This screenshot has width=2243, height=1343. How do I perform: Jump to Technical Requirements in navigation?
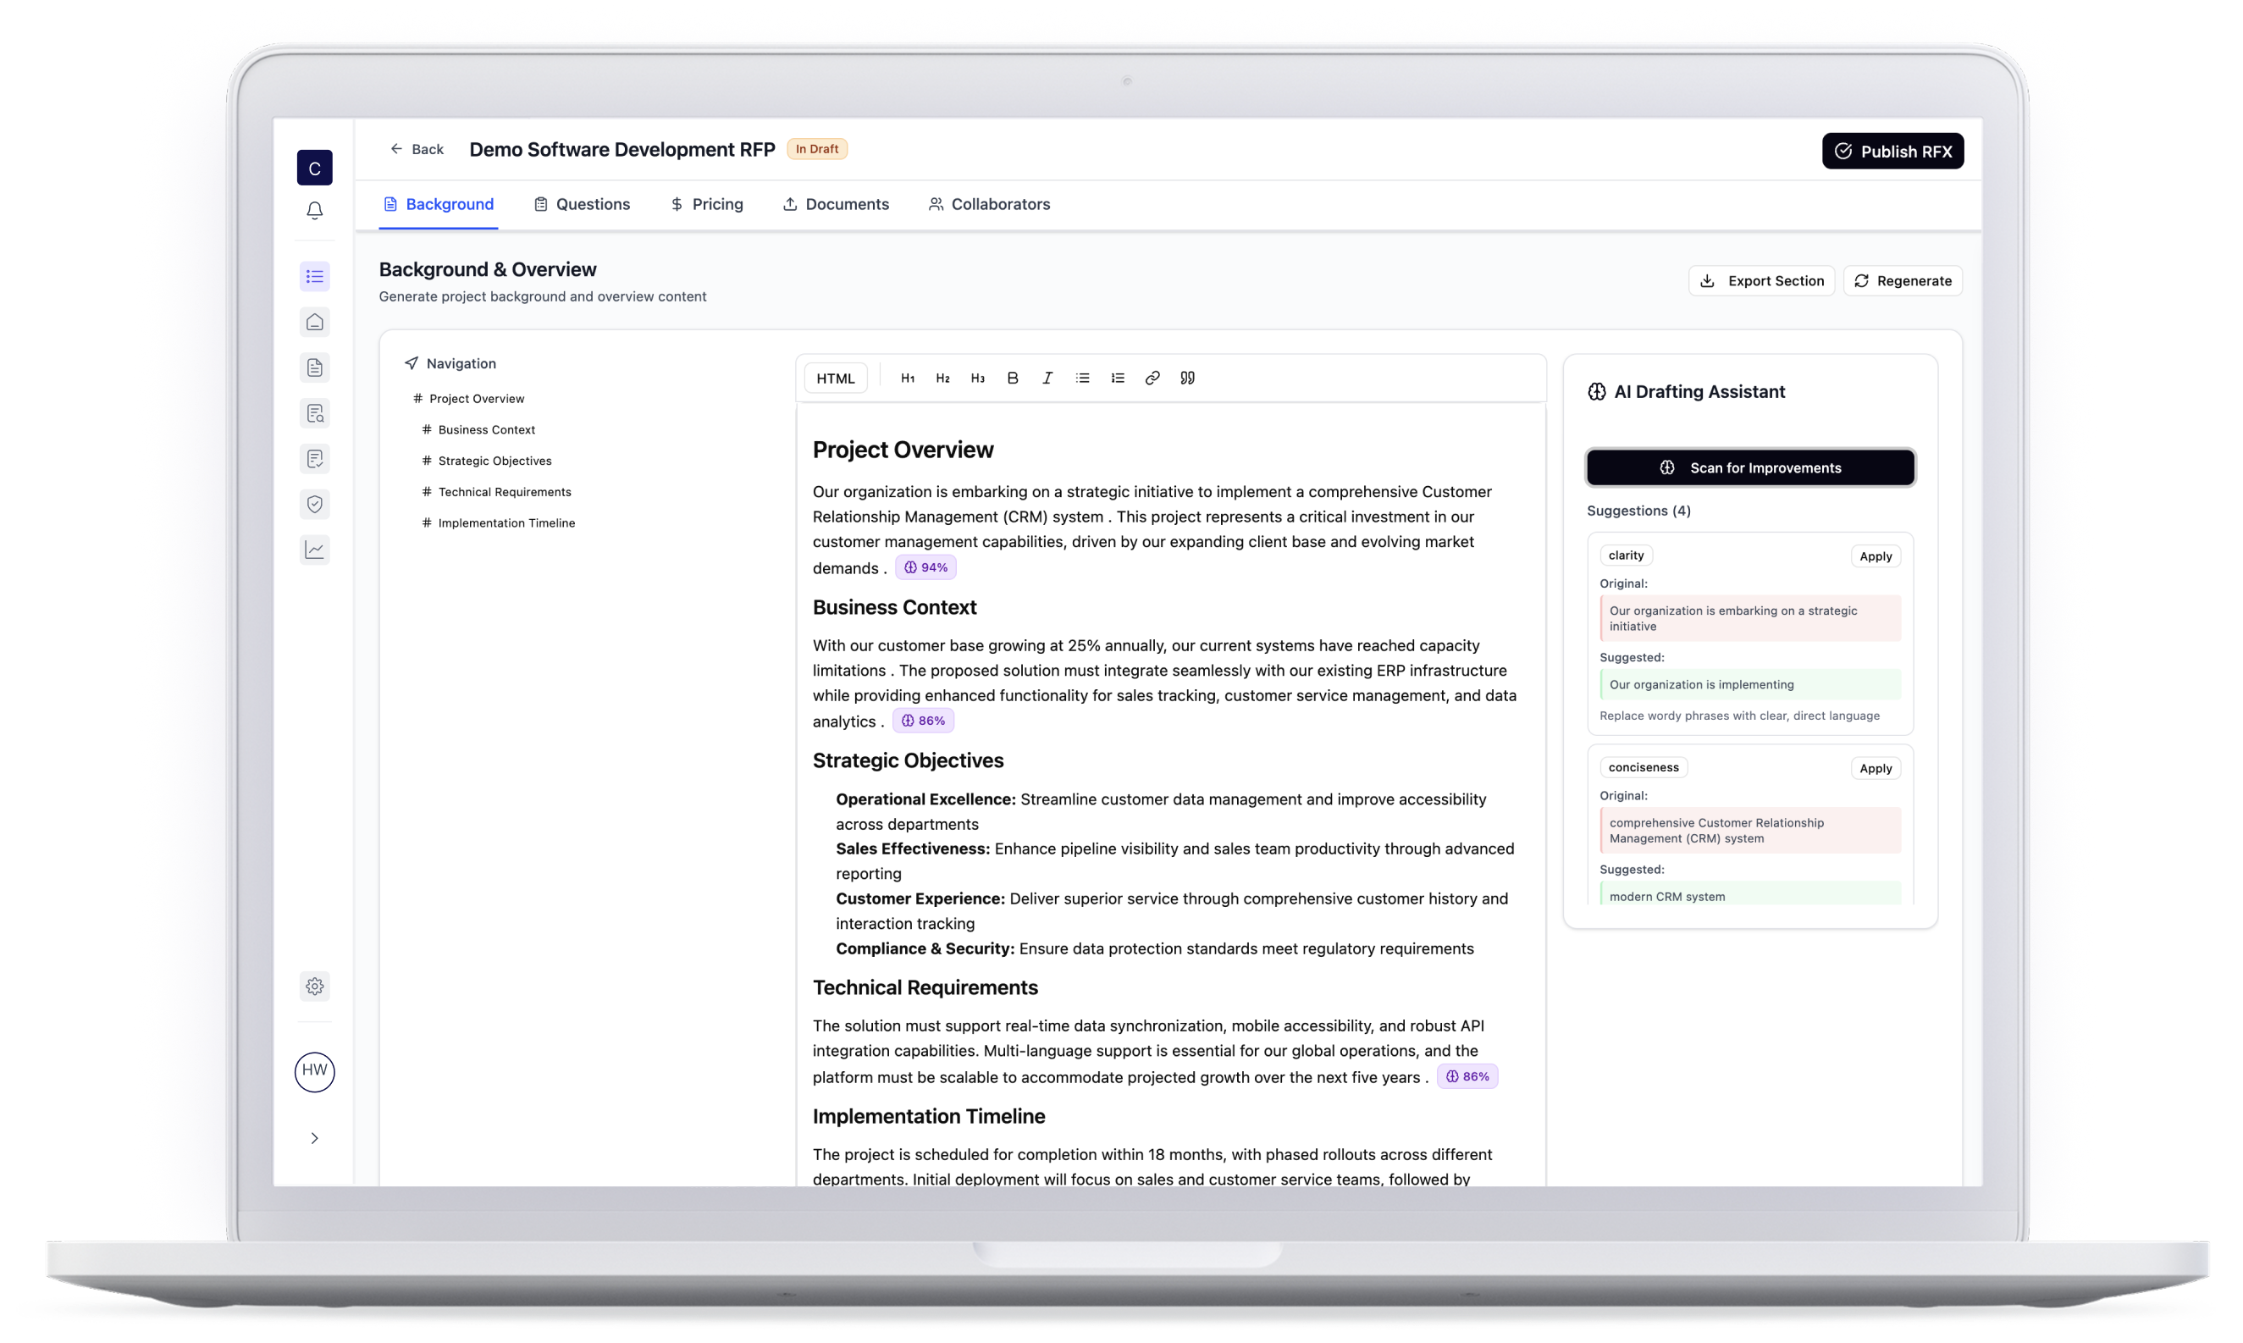[504, 492]
